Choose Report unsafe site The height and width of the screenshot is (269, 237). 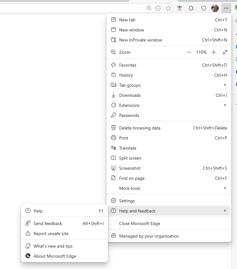[64, 233]
